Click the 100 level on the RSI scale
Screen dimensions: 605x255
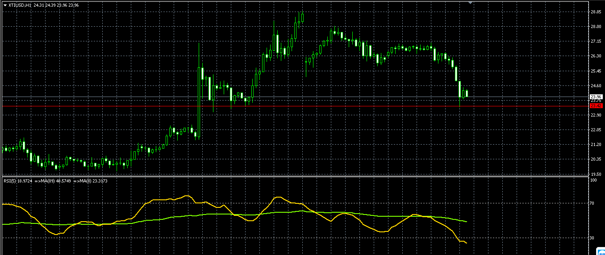click(x=593, y=180)
